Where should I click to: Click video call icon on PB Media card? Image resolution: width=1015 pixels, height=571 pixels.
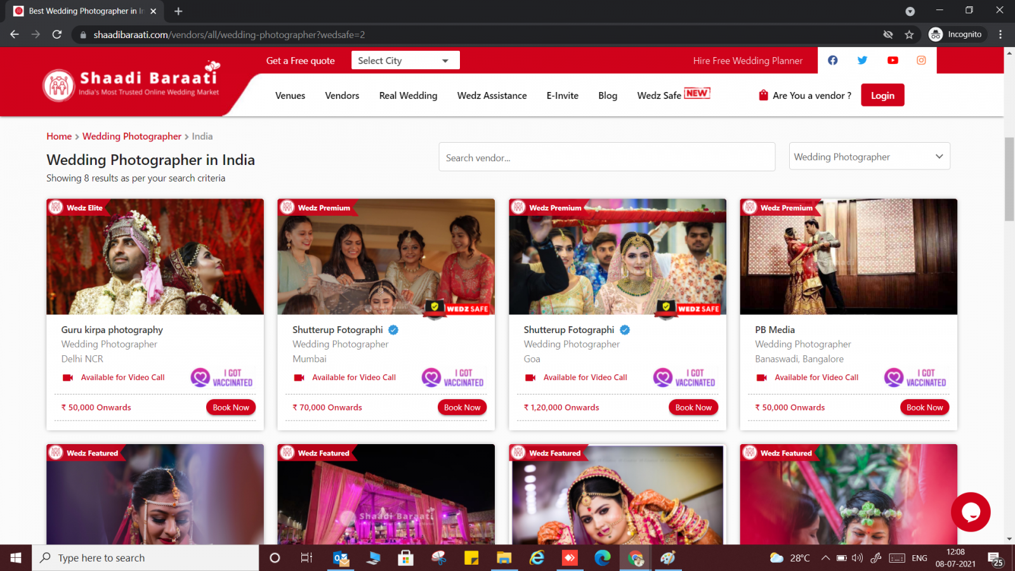click(x=761, y=377)
